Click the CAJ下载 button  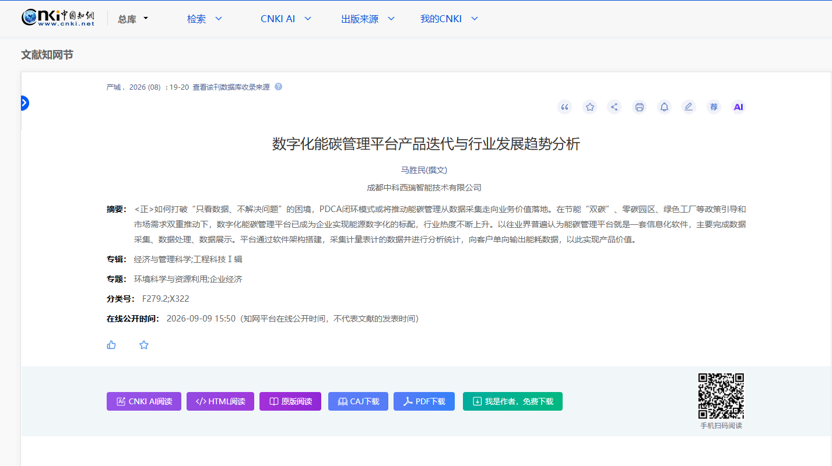coord(358,401)
